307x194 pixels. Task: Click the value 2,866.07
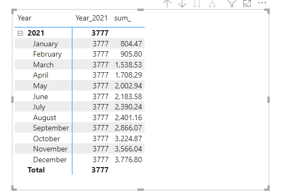pyautogui.click(x=128, y=128)
